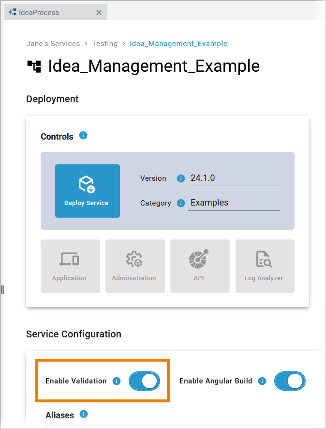326x429 pixels.
Task: Open the API tile
Action: 199,266
